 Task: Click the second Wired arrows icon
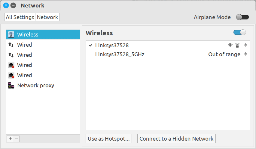[x=11, y=55]
